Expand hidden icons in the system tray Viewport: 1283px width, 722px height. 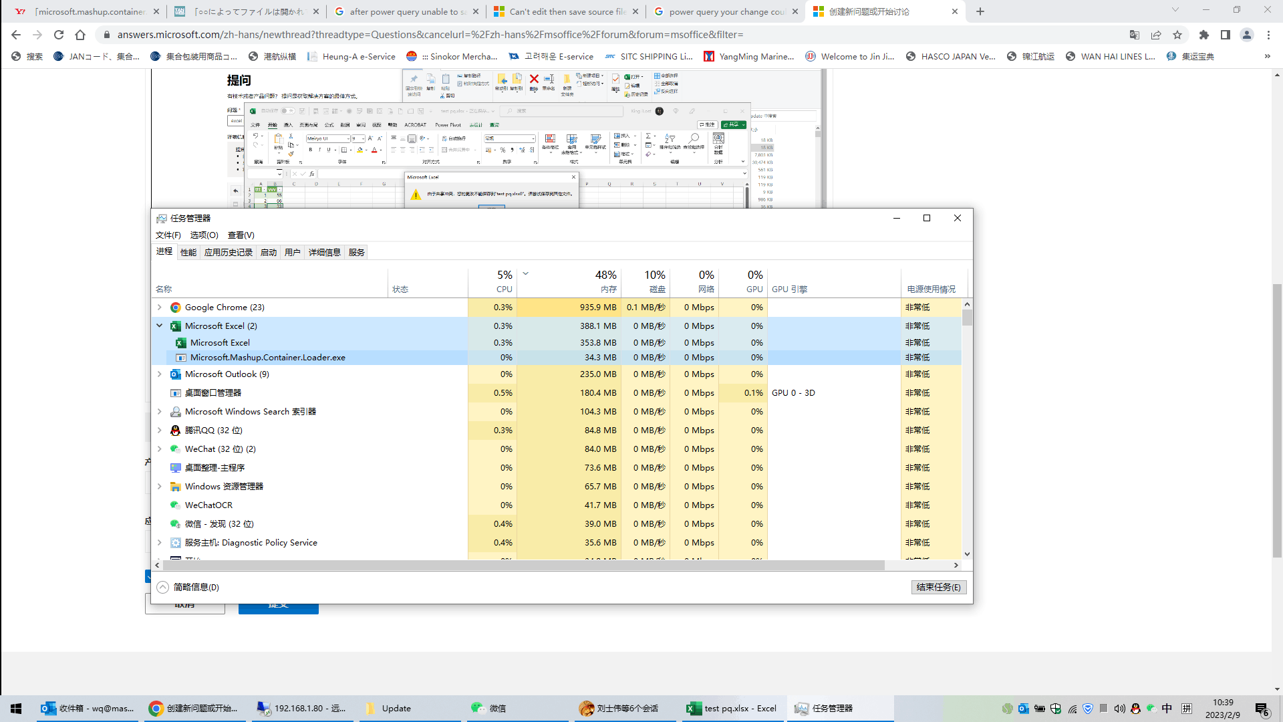[x=1008, y=708]
